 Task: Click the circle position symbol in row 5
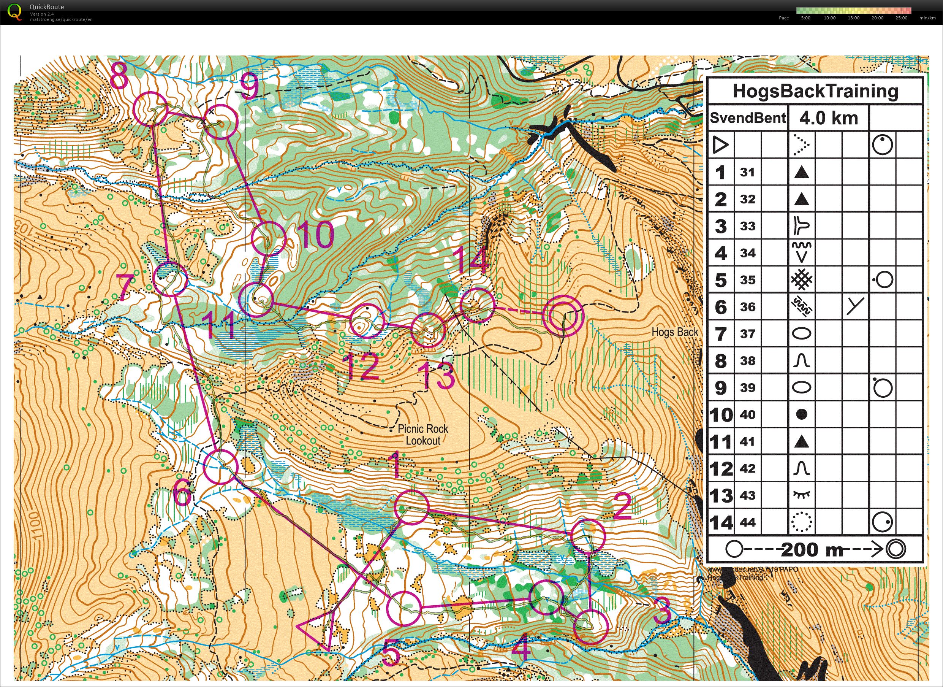point(882,279)
